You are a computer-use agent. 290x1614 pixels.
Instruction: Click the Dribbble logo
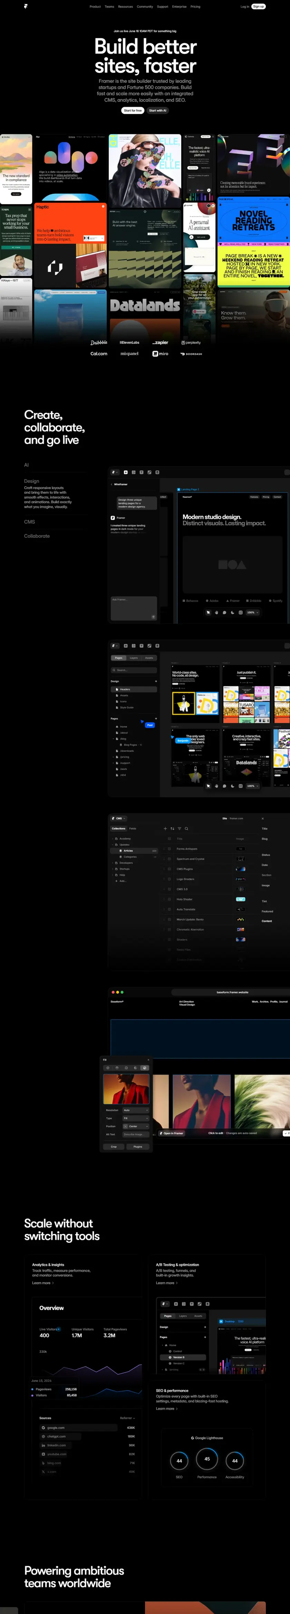click(99, 343)
